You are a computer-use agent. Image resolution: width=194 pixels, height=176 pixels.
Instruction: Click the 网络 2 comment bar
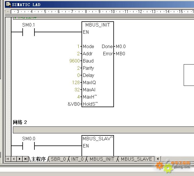click(103, 130)
